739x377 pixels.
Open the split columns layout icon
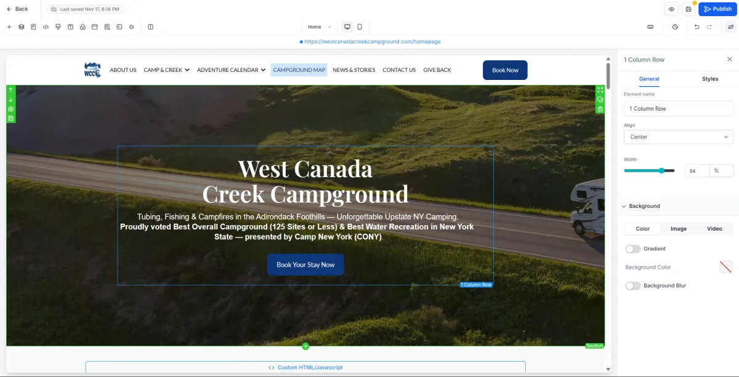point(150,27)
